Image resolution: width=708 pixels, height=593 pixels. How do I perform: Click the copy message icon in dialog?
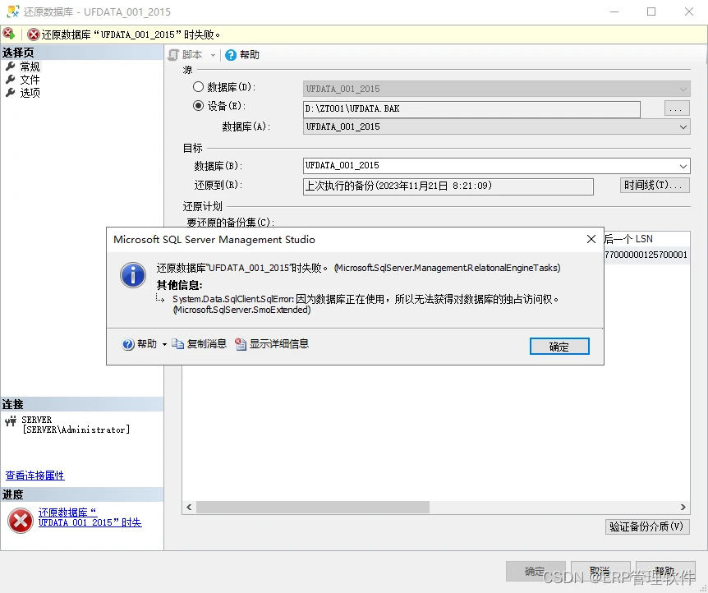click(x=177, y=344)
